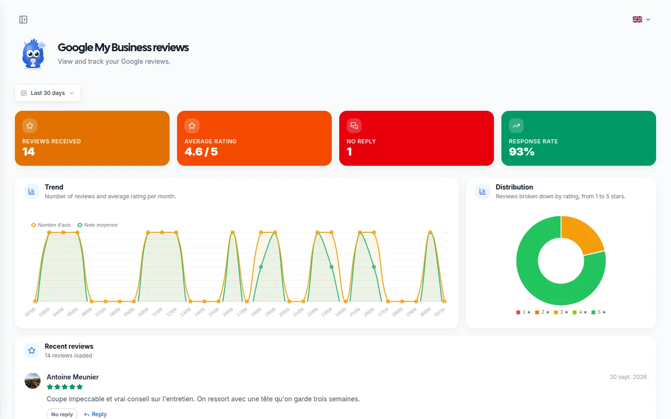Viewport: 671px width, 419px height.
Task: Click the star icon beside the Recent reviews heading
Action: click(32, 351)
